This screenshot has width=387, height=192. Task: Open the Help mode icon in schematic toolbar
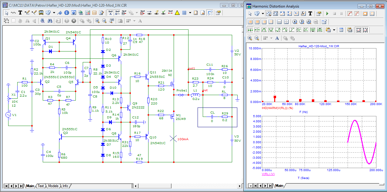pos(74,13)
